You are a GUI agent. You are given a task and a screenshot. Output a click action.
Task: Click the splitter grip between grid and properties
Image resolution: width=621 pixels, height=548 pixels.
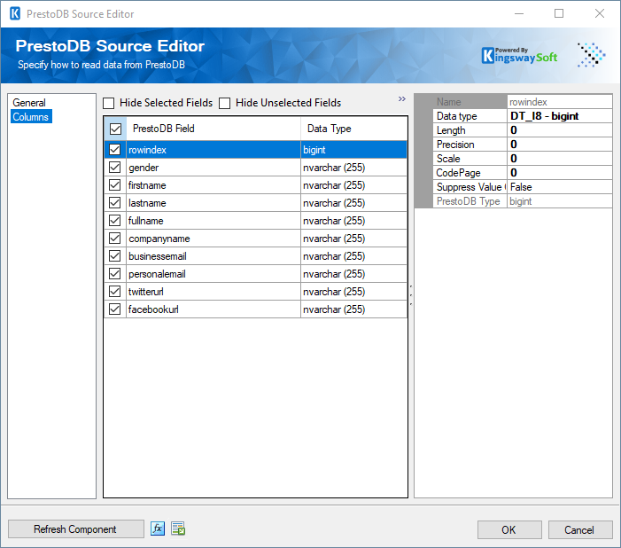(x=411, y=295)
